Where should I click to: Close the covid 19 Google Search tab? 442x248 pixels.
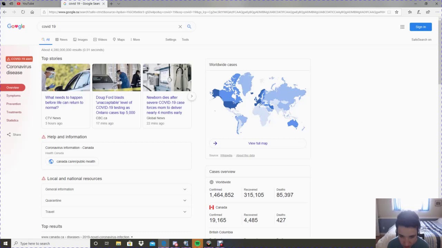tap(103, 4)
